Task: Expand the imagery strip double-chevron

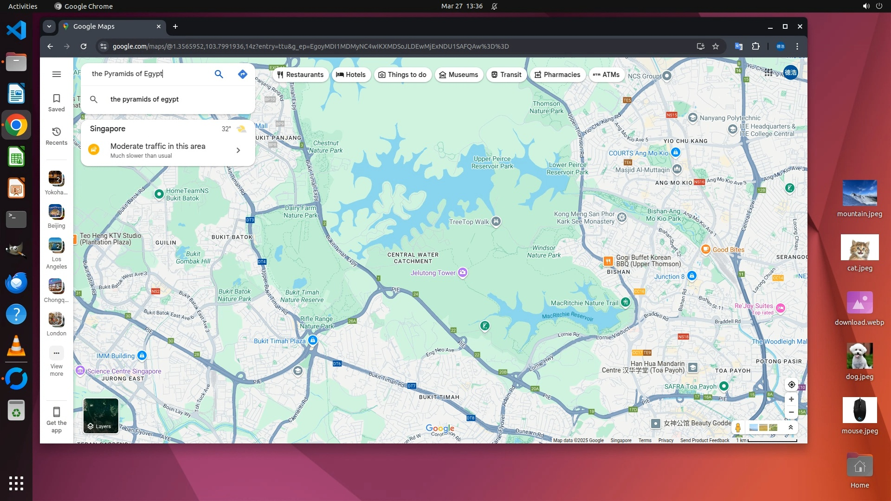Action: (791, 427)
